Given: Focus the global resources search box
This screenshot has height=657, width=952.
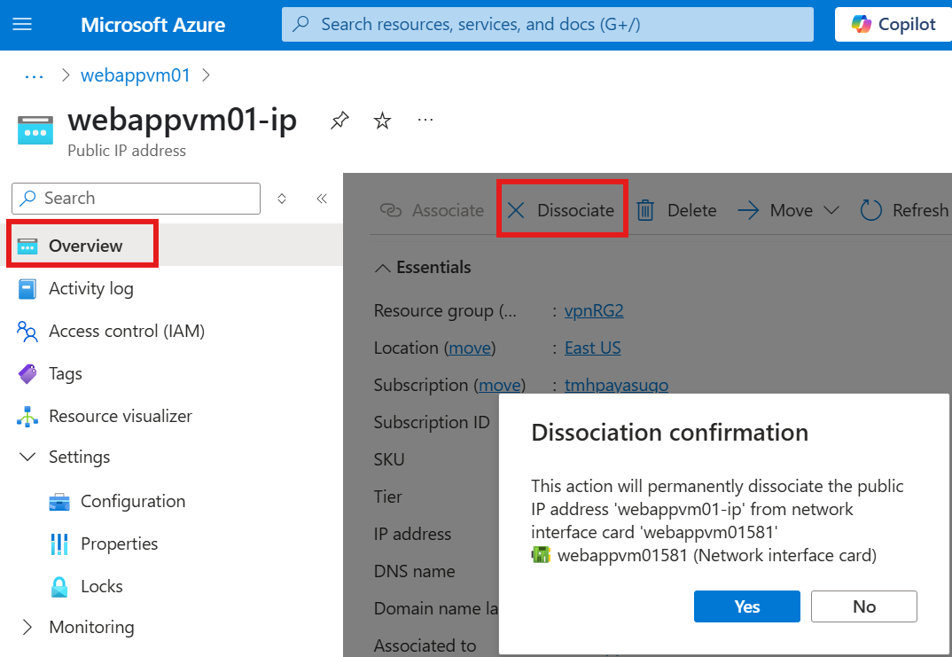Looking at the screenshot, I should click(x=547, y=24).
